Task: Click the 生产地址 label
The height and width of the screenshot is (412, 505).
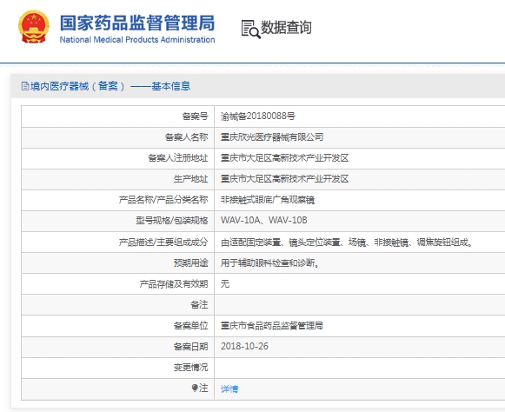Action: pyautogui.click(x=190, y=179)
